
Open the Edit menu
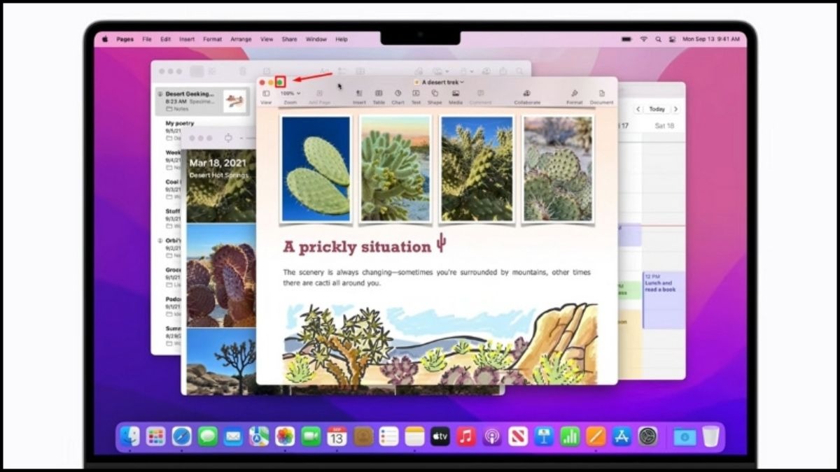pyautogui.click(x=165, y=39)
